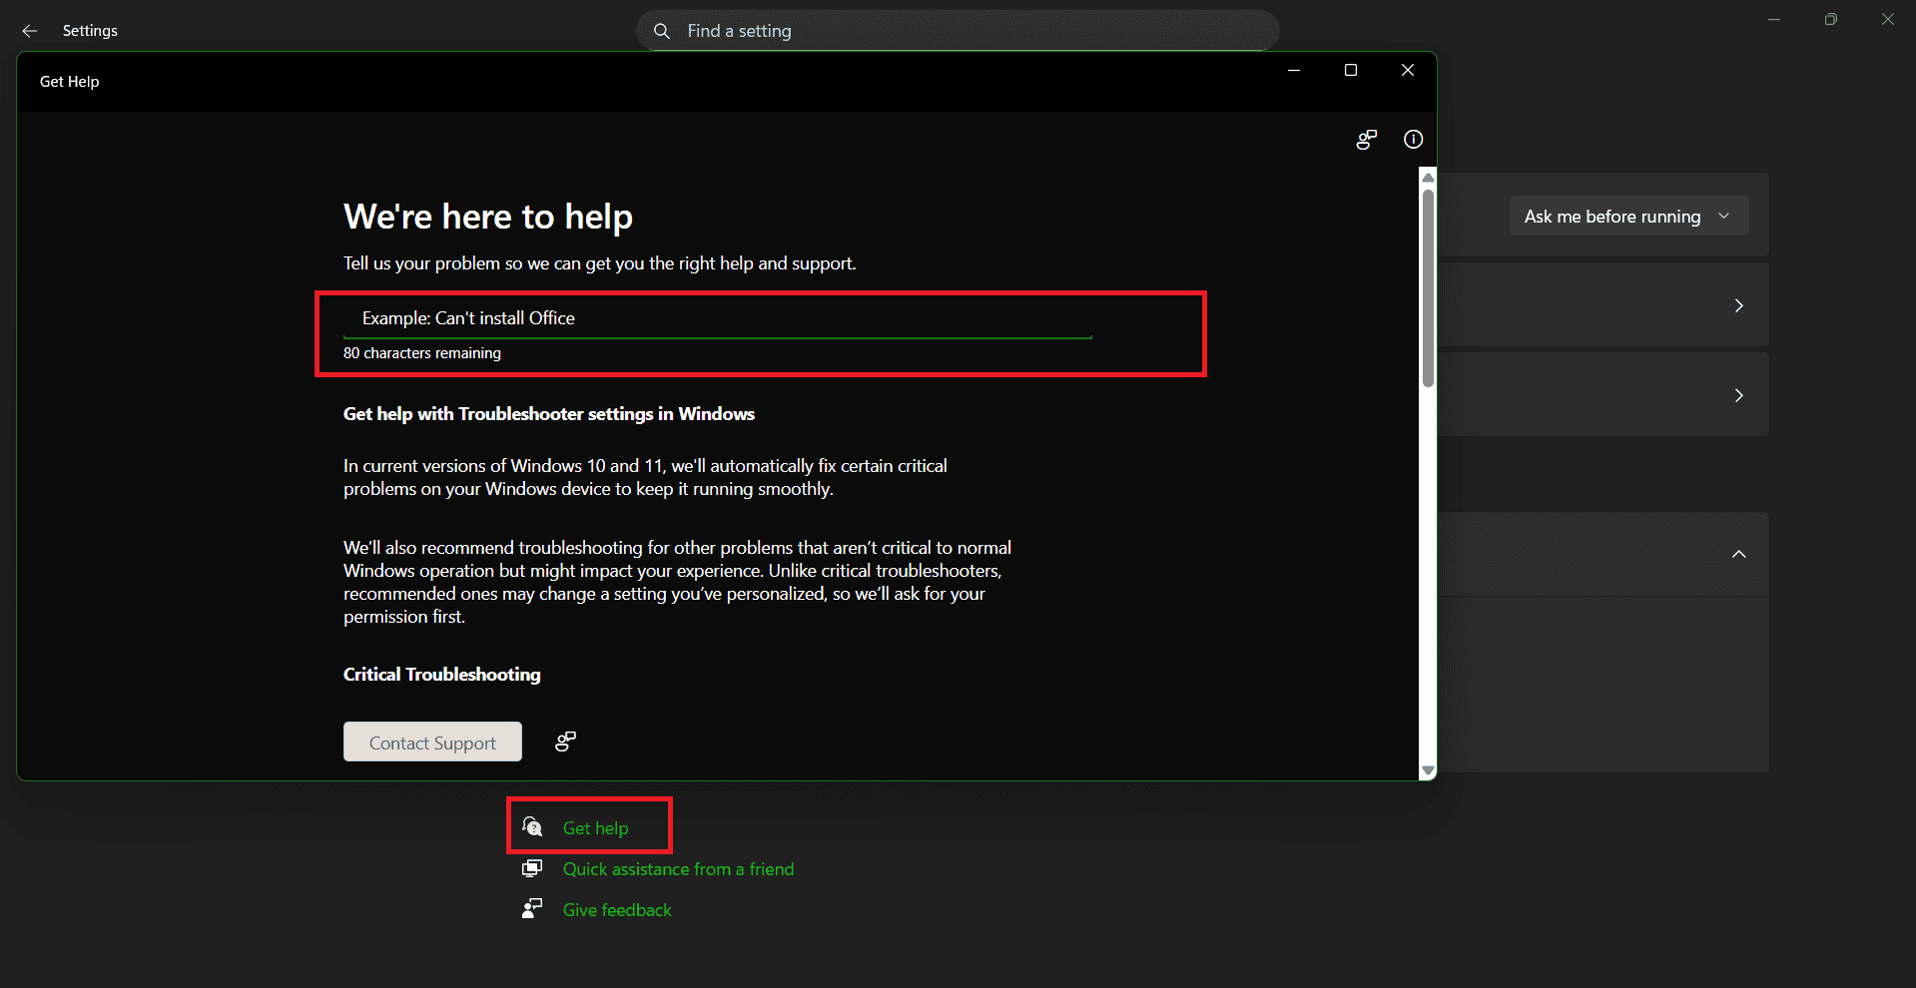Viewport: 1916px width, 988px height.
Task: Click the magnifier icon in Find a setting
Action: tap(661, 31)
